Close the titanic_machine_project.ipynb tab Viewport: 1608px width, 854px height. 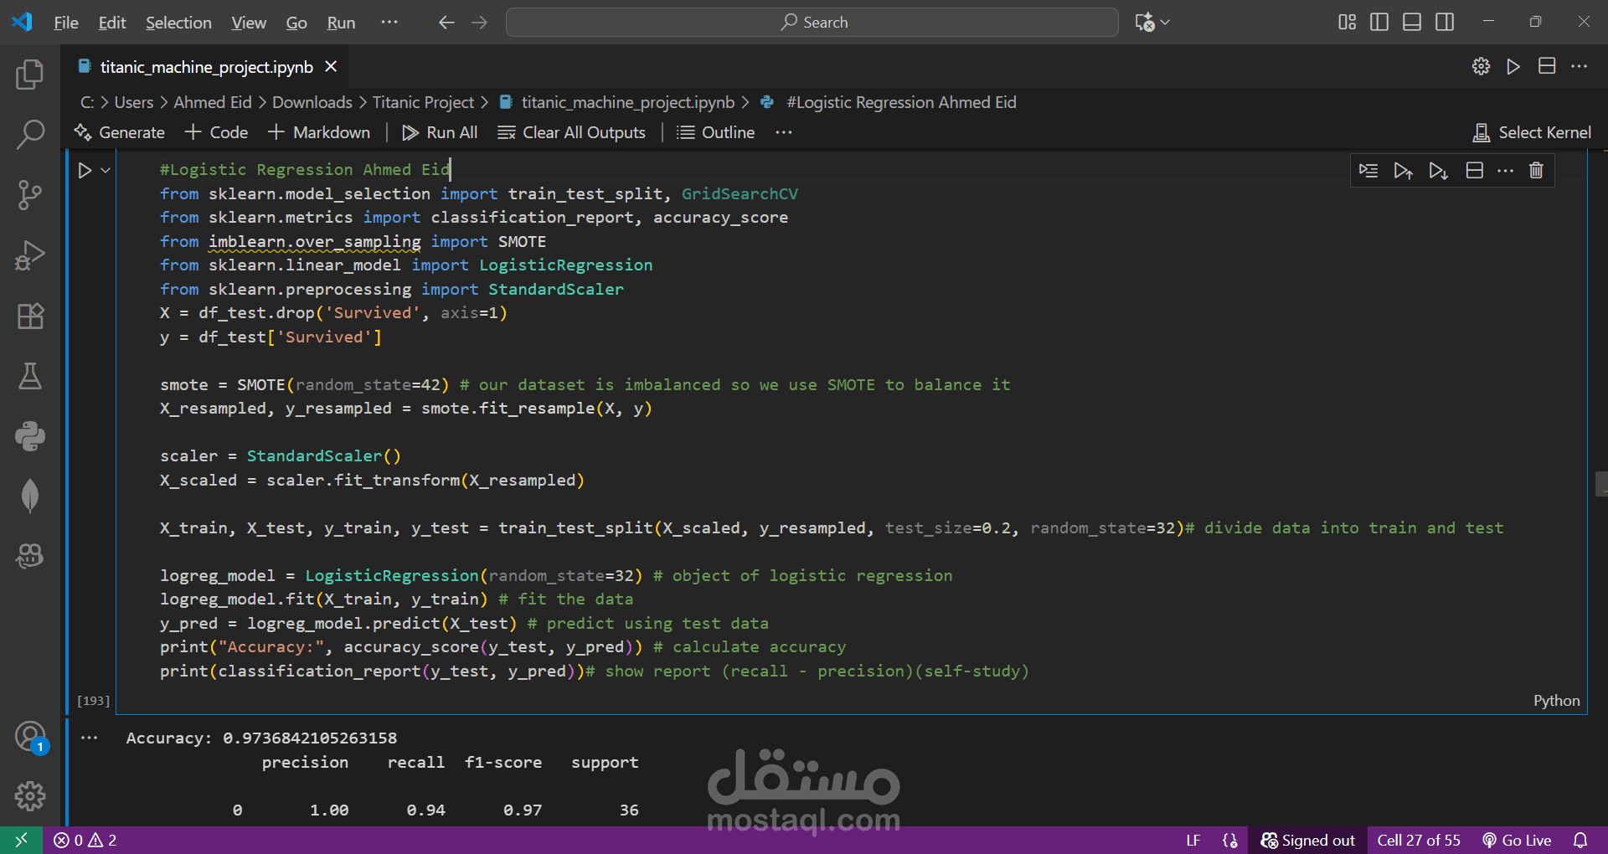(331, 67)
